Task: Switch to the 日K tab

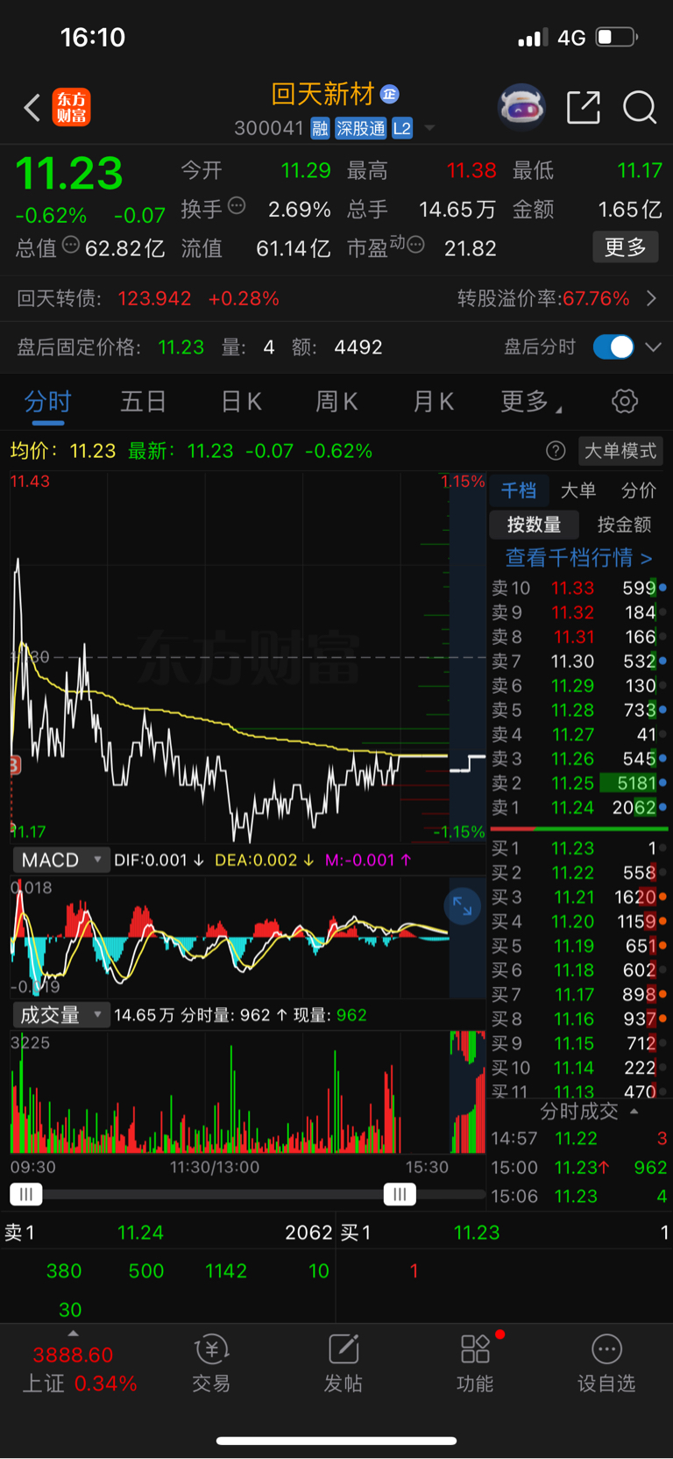Action: pyautogui.click(x=241, y=402)
